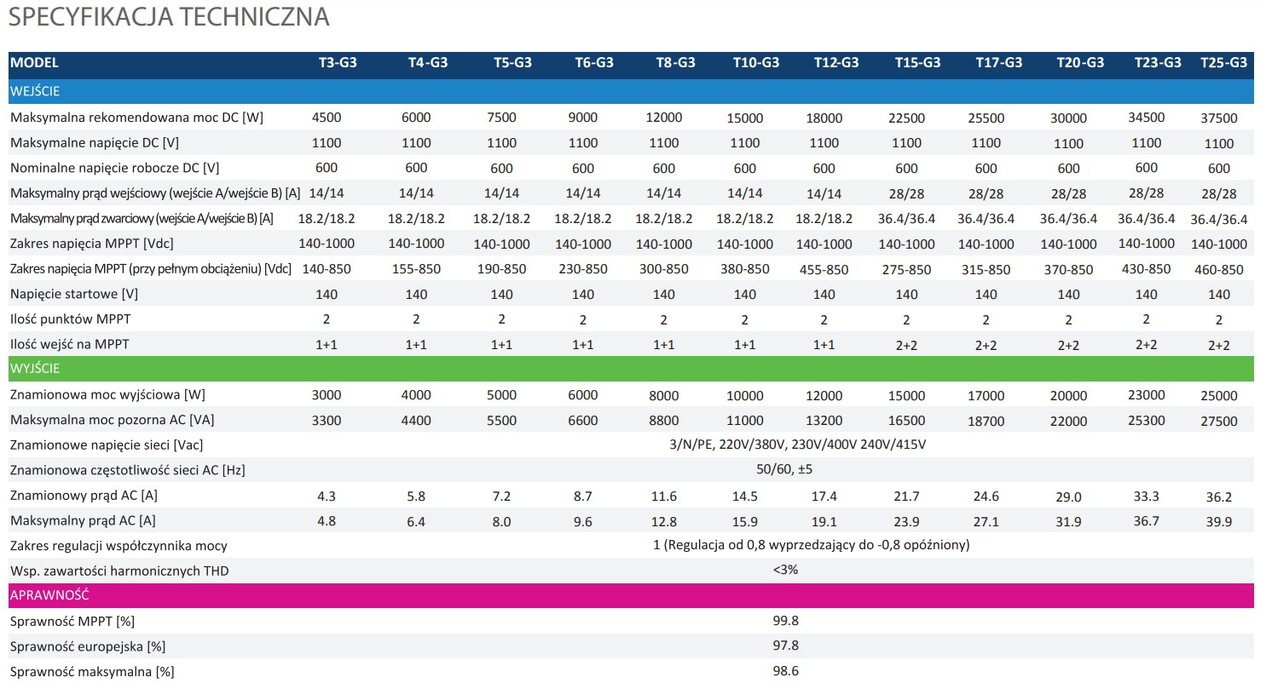Image resolution: width=1266 pixels, height=683 pixels.
Task: Click the pink APRAWNOŚĆ section bar
Action: point(631,595)
